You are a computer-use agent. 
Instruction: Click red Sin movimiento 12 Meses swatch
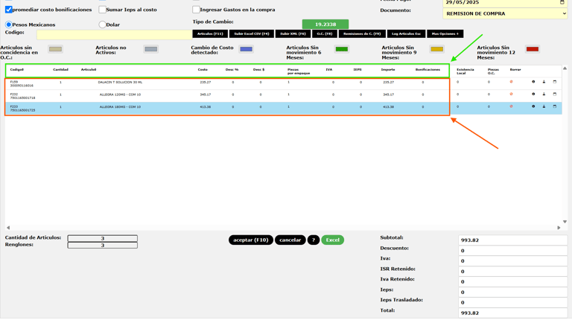(533, 49)
